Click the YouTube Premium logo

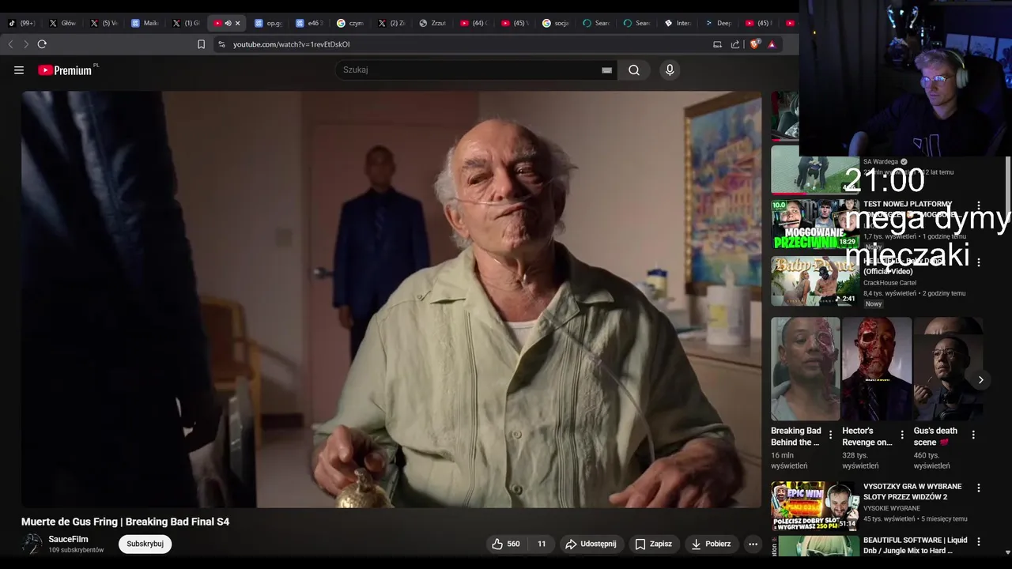(65, 70)
